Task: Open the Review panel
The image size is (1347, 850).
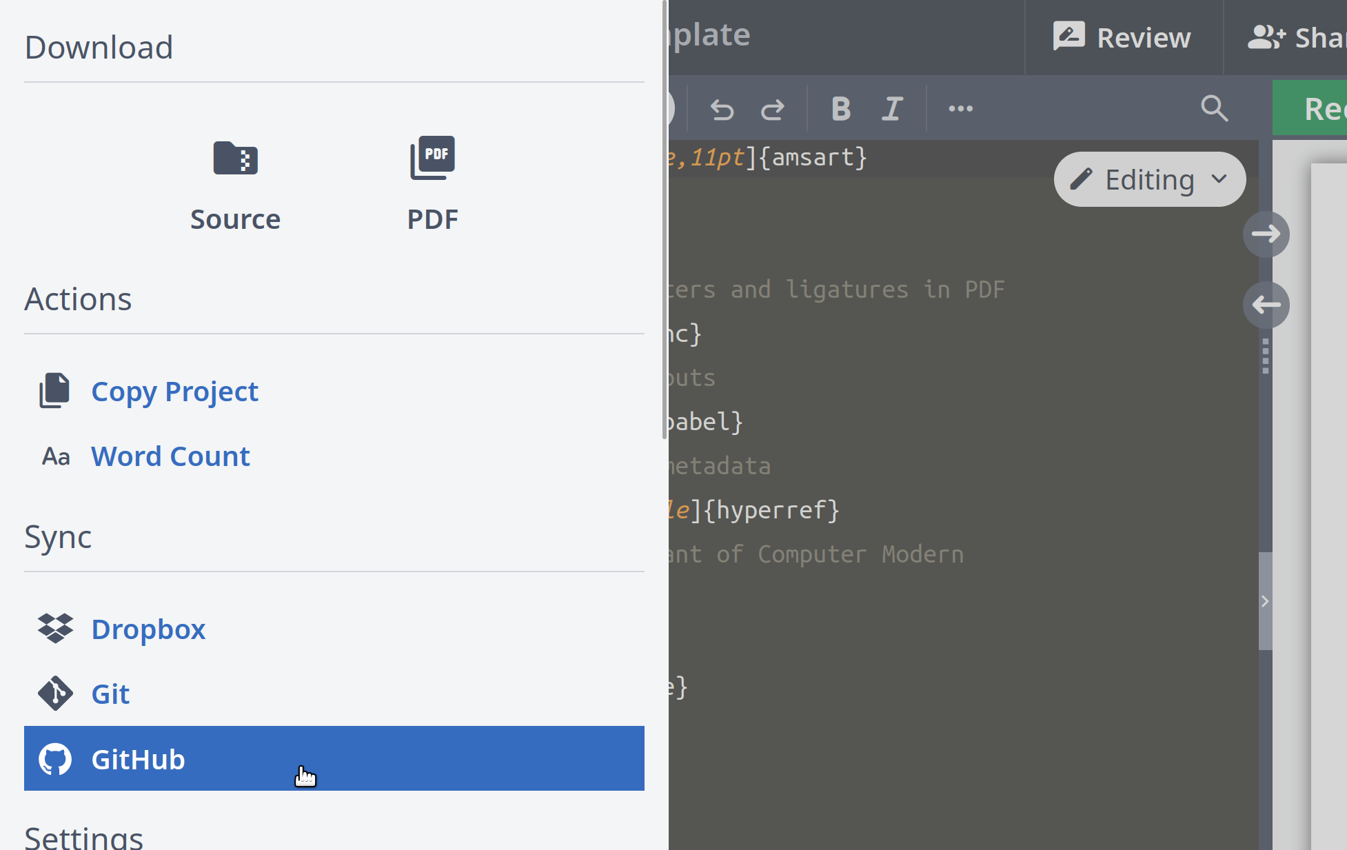Action: pyautogui.click(x=1122, y=37)
